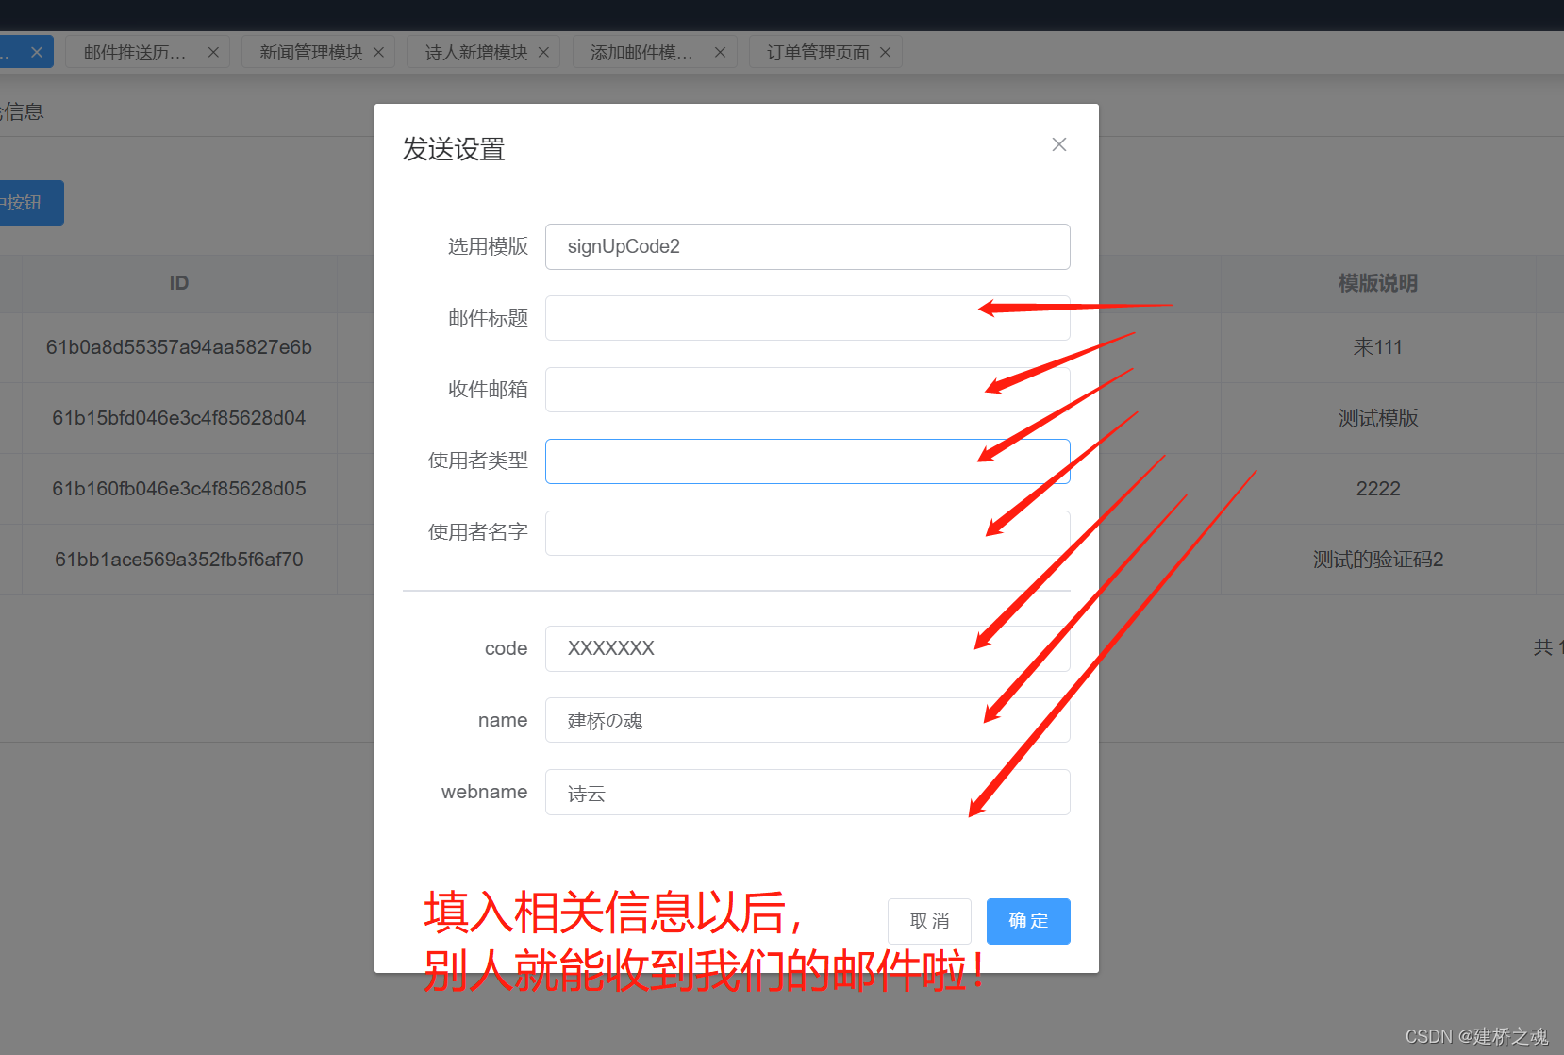Screen dimensions: 1564x1055
Task: Select the 测试的验证码2 description cell
Action: 1378,560
